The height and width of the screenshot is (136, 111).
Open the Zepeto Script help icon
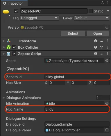tap(96, 54)
